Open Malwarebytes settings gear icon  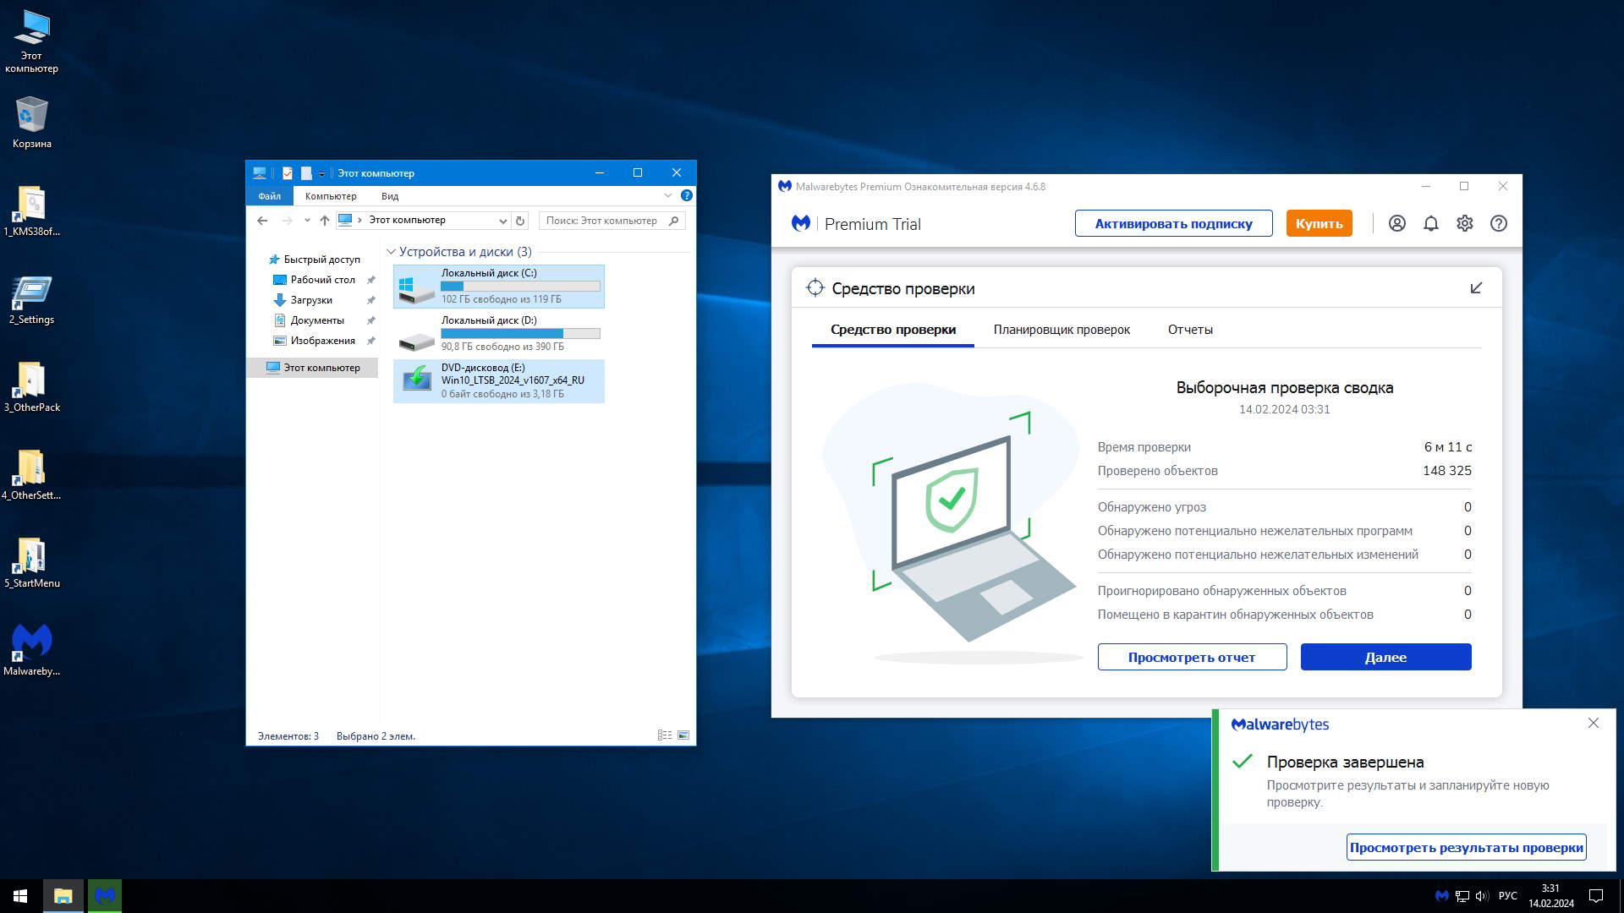pyautogui.click(x=1464, y=223)
